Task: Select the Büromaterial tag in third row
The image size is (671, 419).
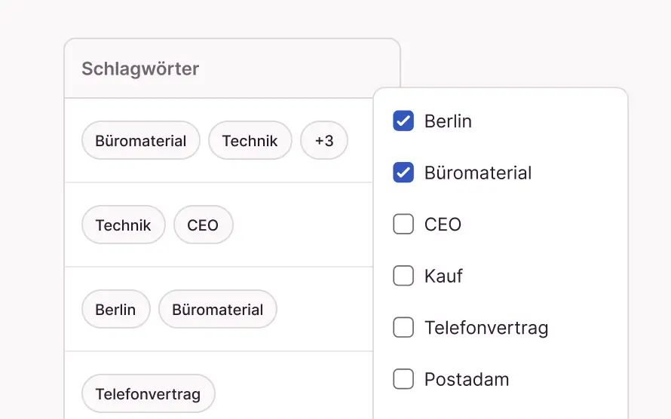Action: 218,310
